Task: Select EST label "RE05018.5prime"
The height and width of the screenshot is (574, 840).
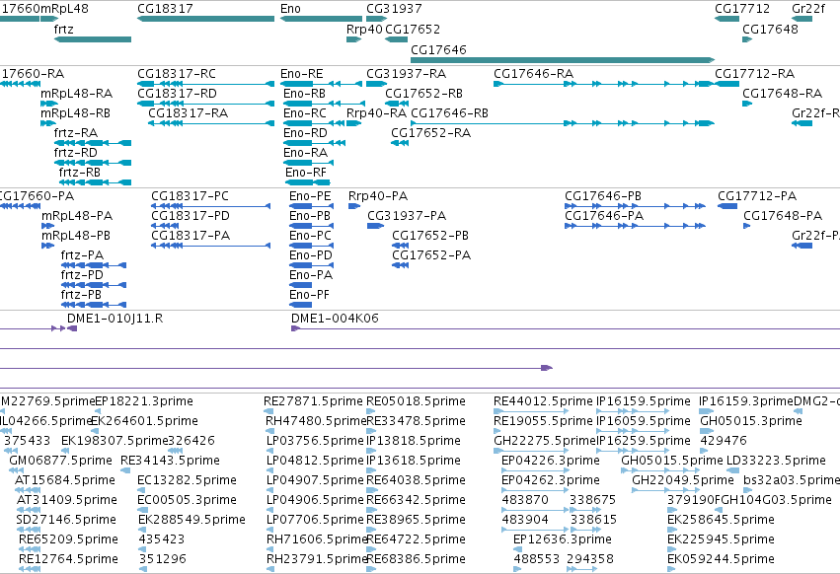Action: [x=416, y=401]
